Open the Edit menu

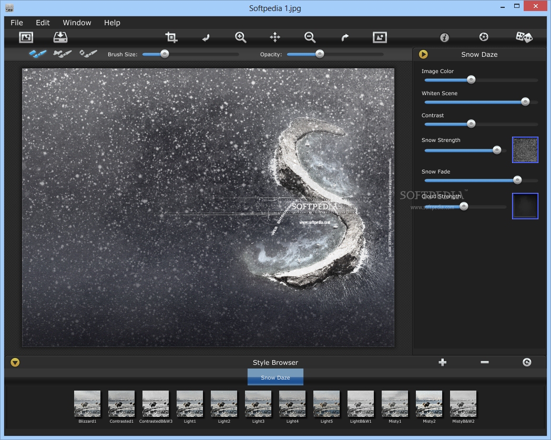43,23
